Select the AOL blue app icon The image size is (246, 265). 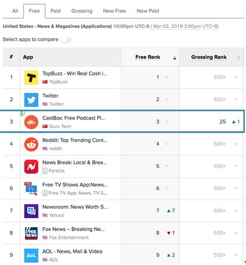coord(31,256)
